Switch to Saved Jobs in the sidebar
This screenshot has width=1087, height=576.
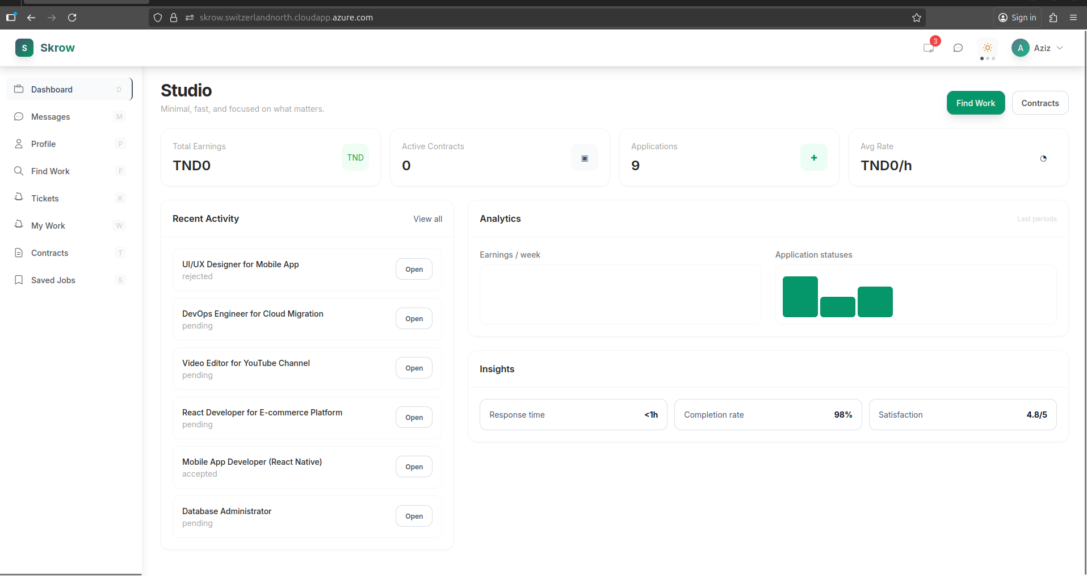(53, 280)
